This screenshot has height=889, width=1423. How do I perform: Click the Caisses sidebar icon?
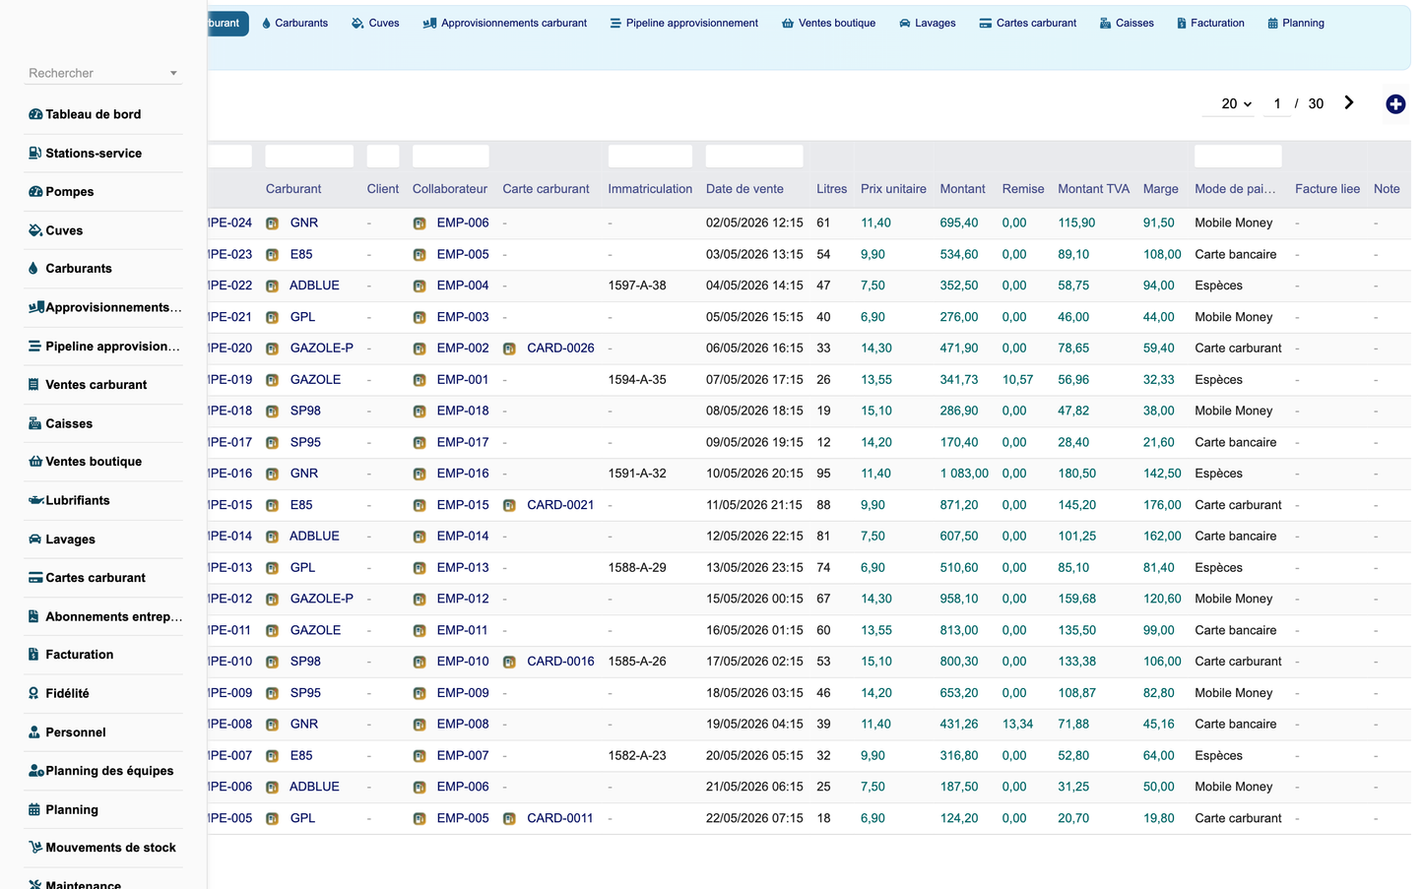[x=35, y=423]
